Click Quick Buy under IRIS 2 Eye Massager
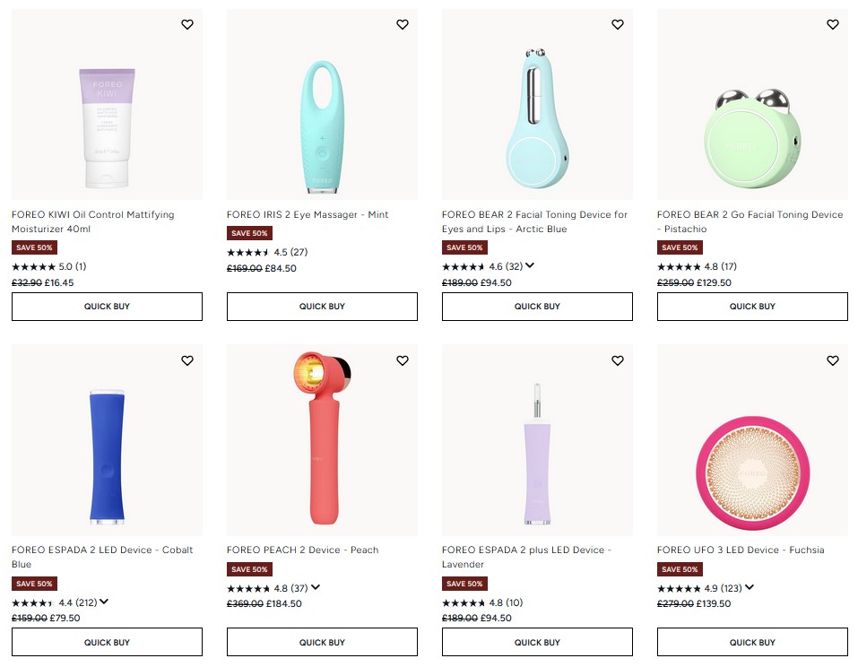 322,307
